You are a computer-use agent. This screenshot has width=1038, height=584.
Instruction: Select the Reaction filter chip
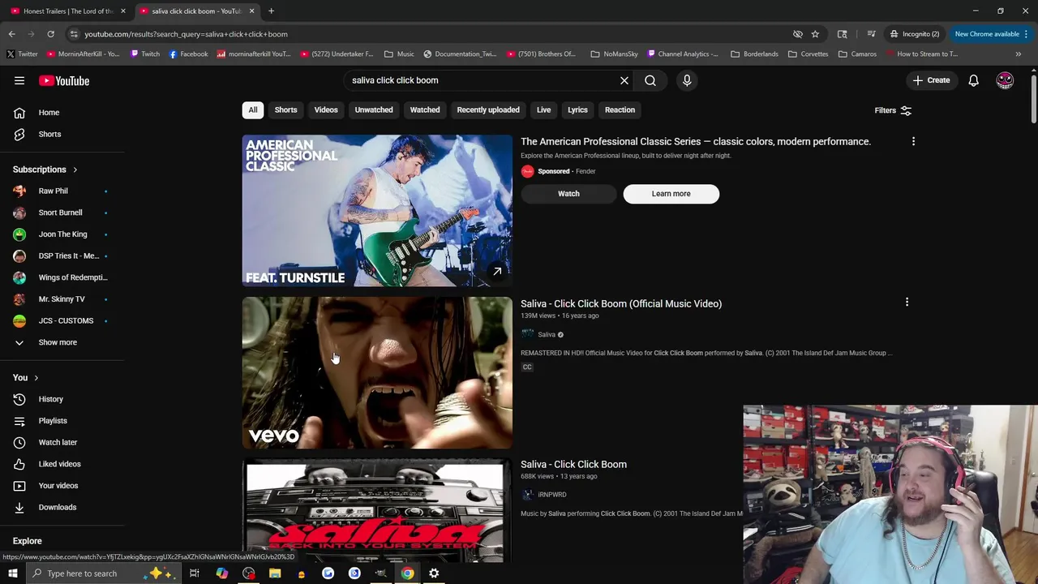pos(620,109)
